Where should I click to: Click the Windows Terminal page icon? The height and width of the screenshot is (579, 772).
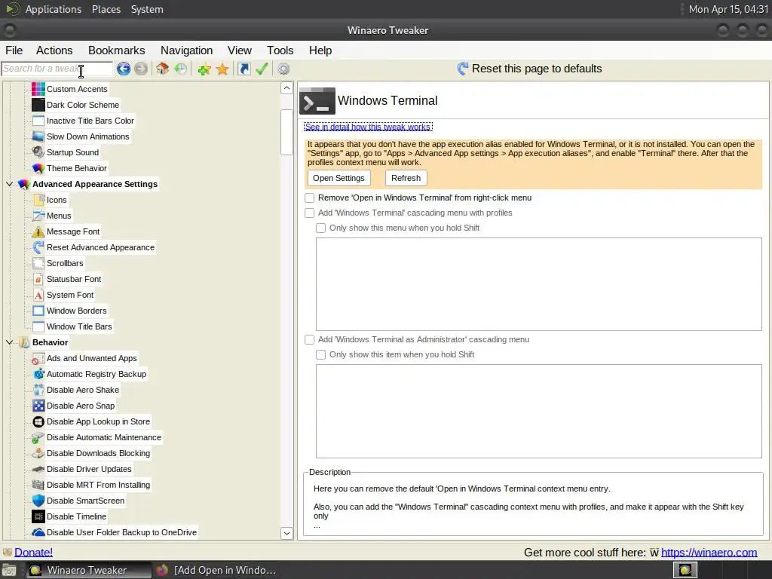(317, 101)
